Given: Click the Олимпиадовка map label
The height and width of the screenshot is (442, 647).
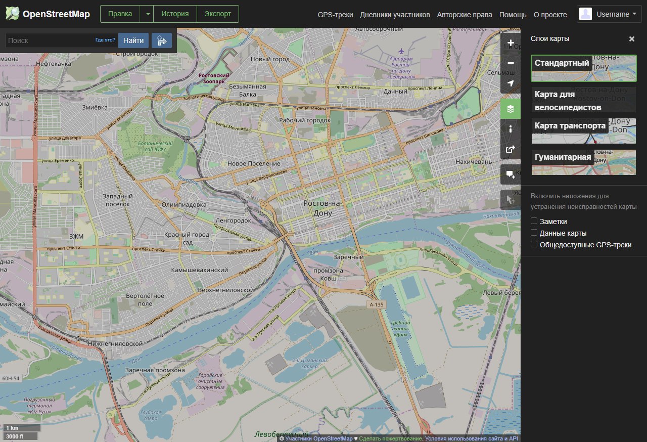Looking at the screenshot, I should coord(184,205).
